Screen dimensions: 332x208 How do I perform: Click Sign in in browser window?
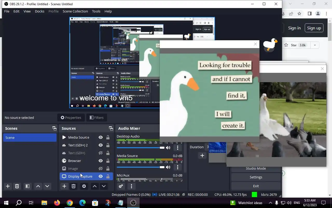pyautogui.click(x=294, y=28)
